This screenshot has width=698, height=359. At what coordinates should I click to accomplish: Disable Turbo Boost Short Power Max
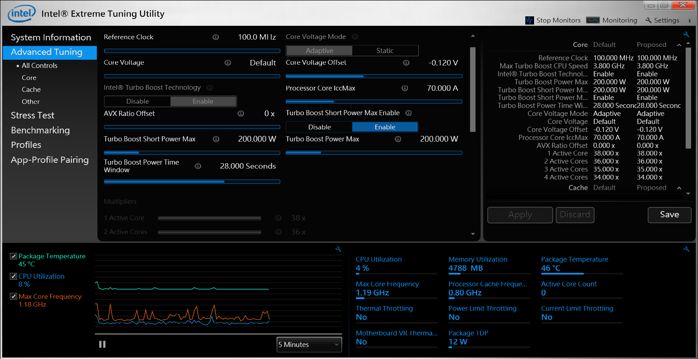(x=320, y=127)
